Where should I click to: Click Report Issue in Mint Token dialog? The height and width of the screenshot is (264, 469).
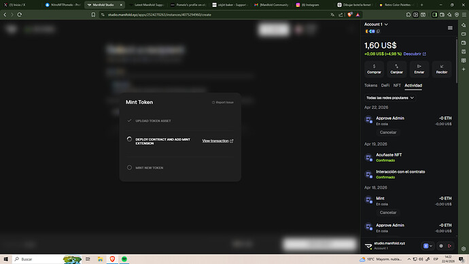click(223, 102)
